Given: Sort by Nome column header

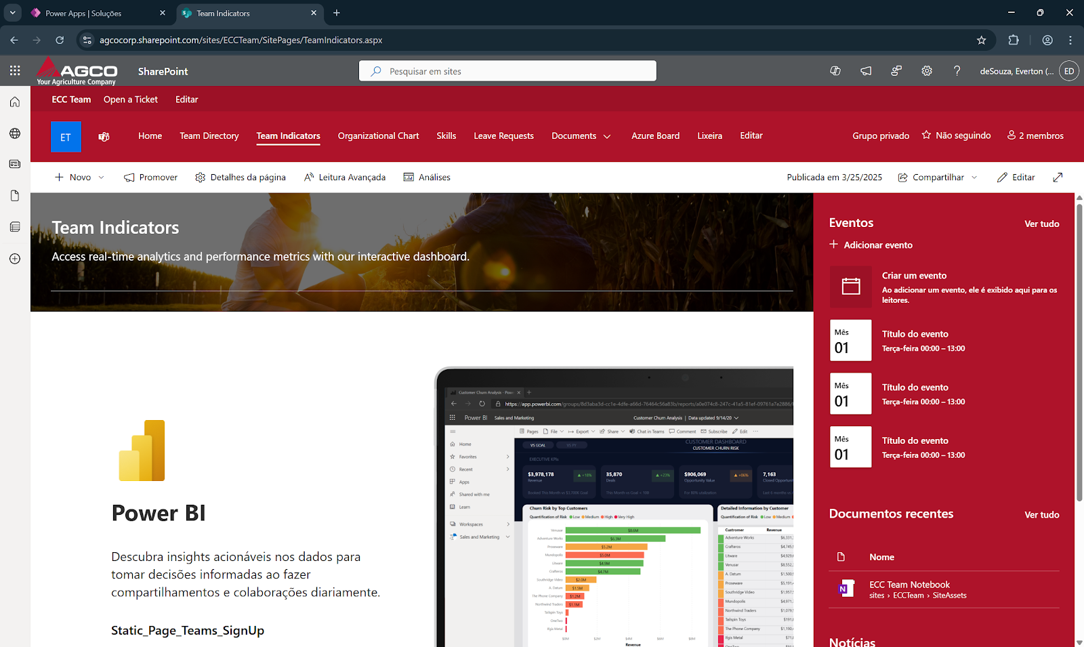Looking at the screenshot, I should click(881, 557).
